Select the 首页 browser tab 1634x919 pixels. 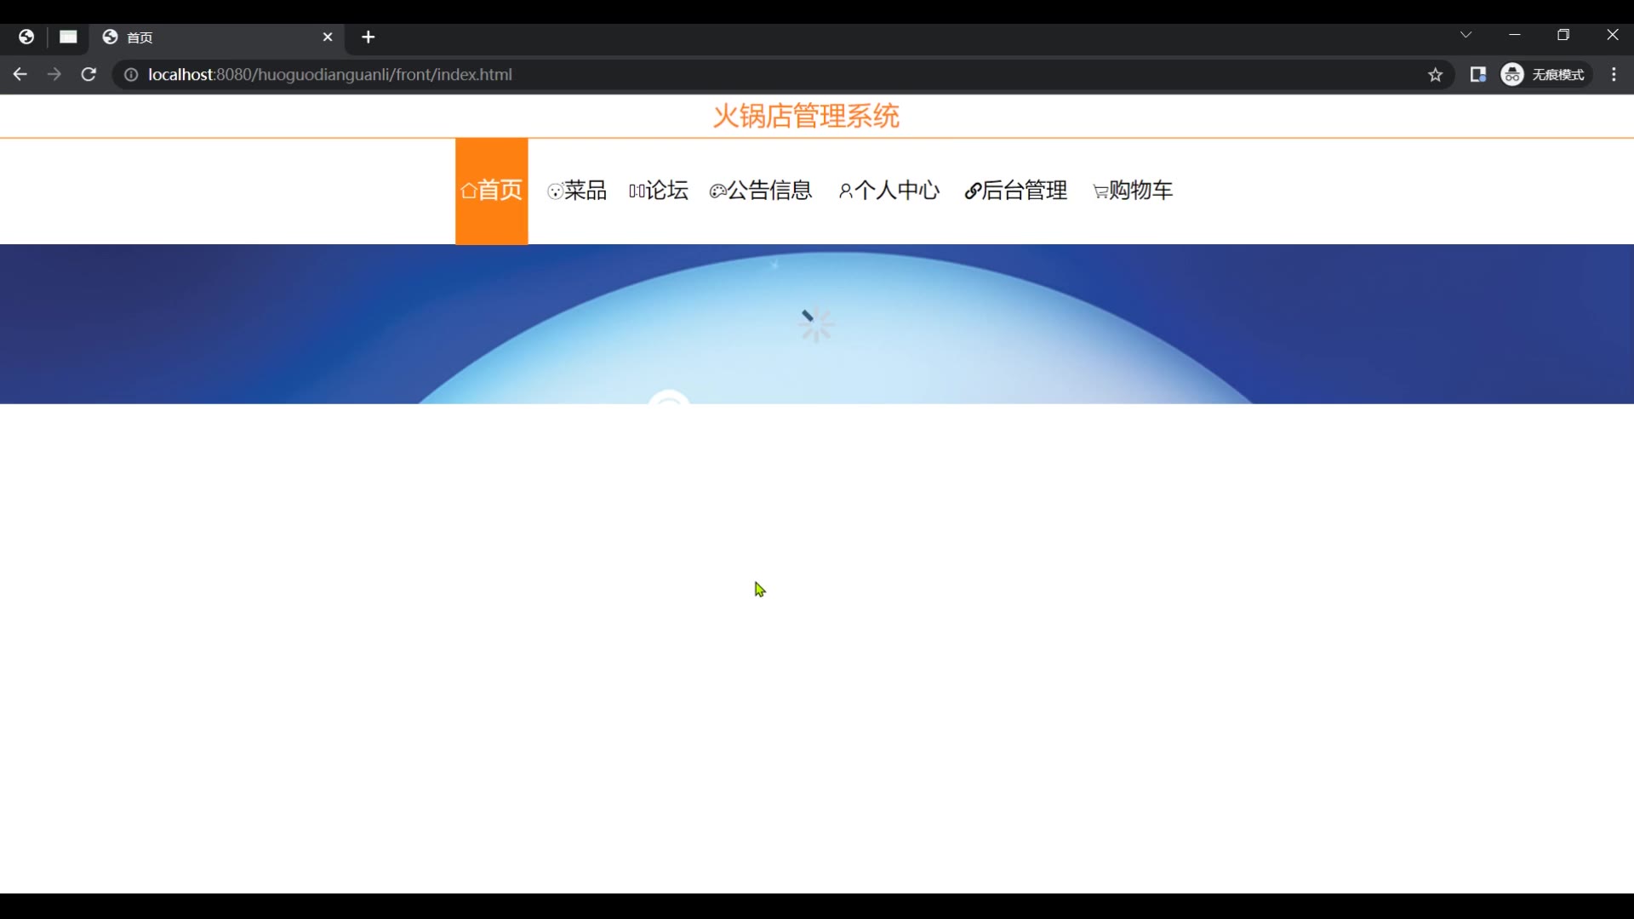click(217, 37)
